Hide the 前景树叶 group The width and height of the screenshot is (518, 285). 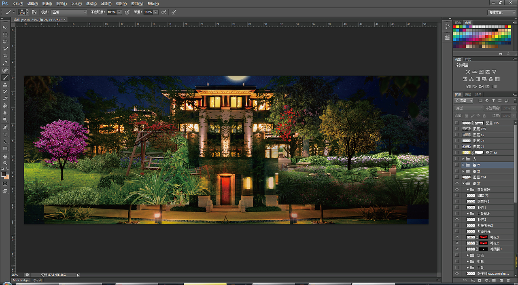[x=457, y=189]
